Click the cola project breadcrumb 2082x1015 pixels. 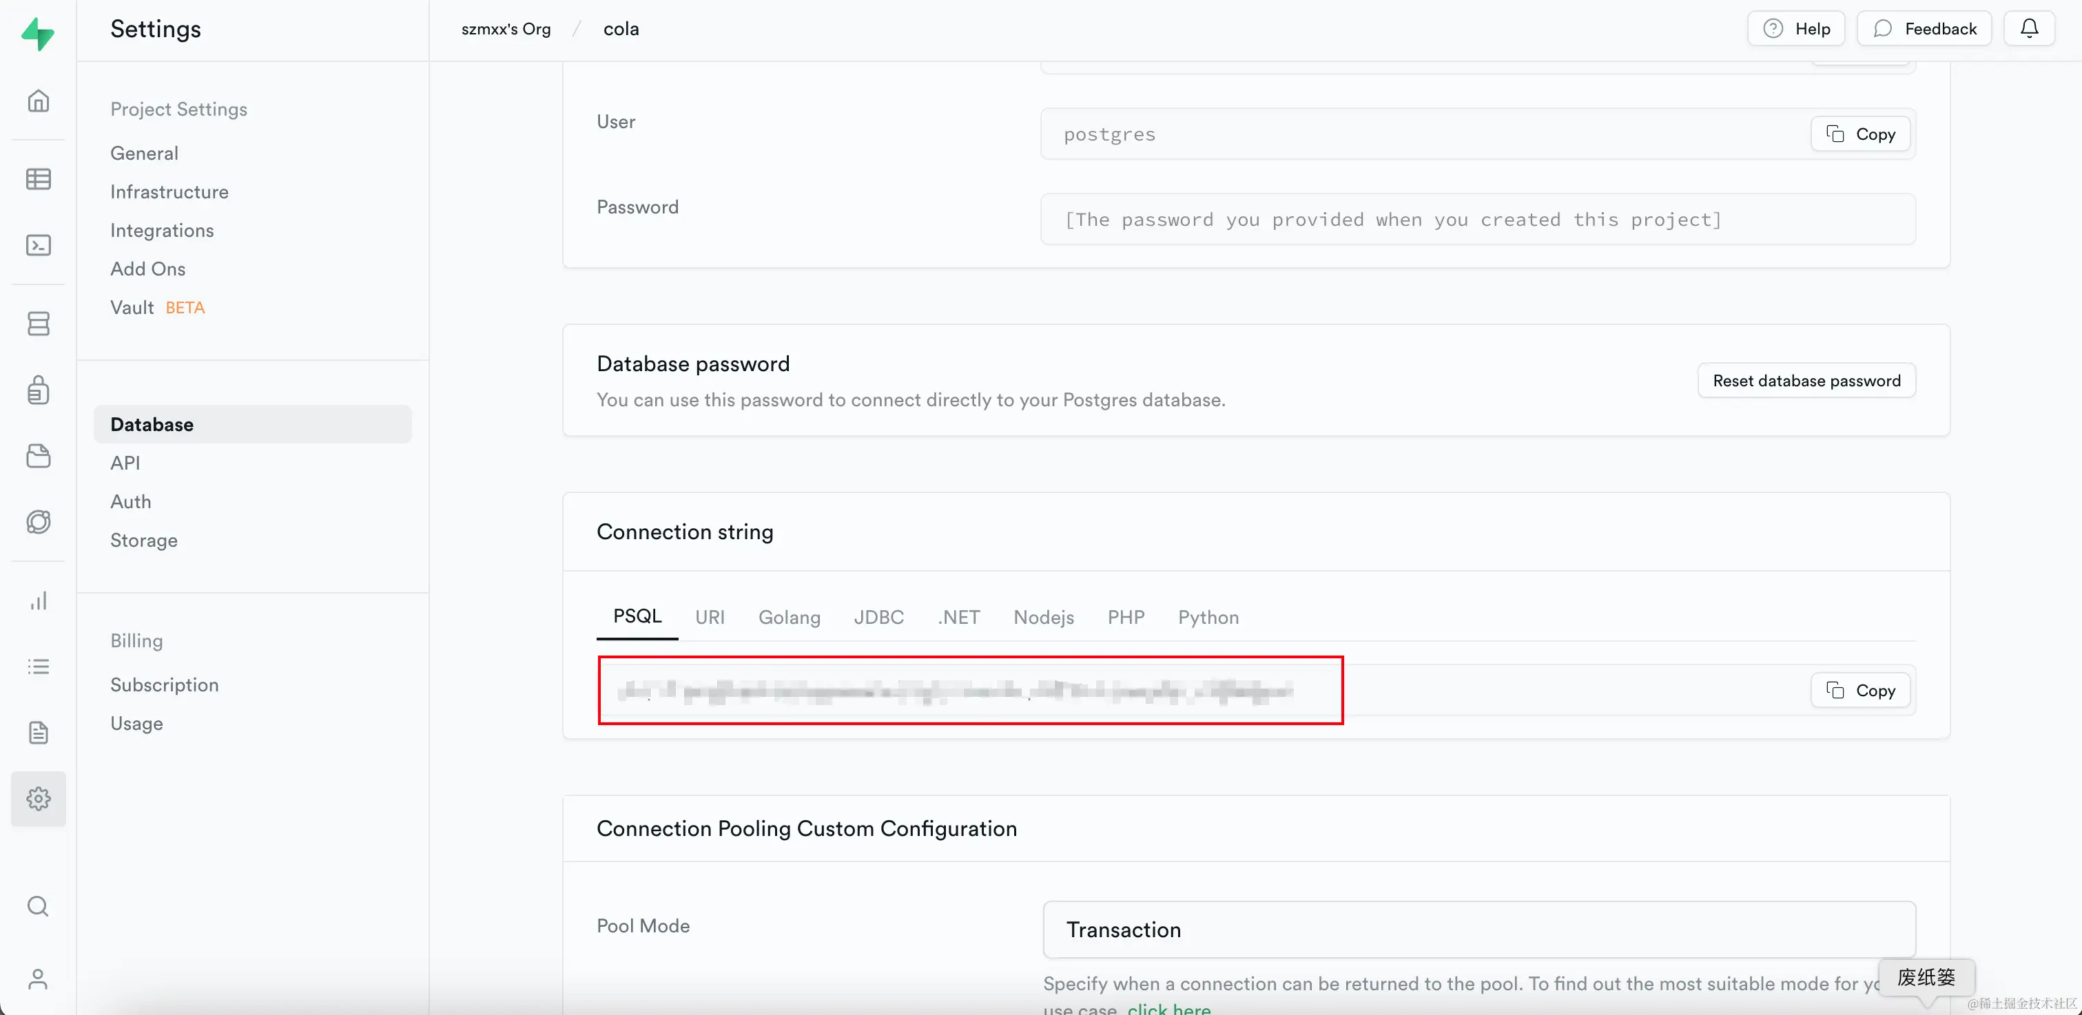point(621,28)
